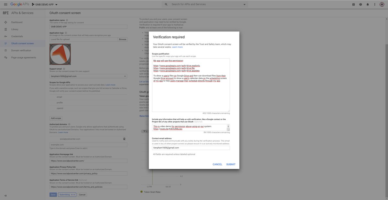388x200 pixels.
Task: Click the Page usage agreements icon
Action: (x=5, y=58)
